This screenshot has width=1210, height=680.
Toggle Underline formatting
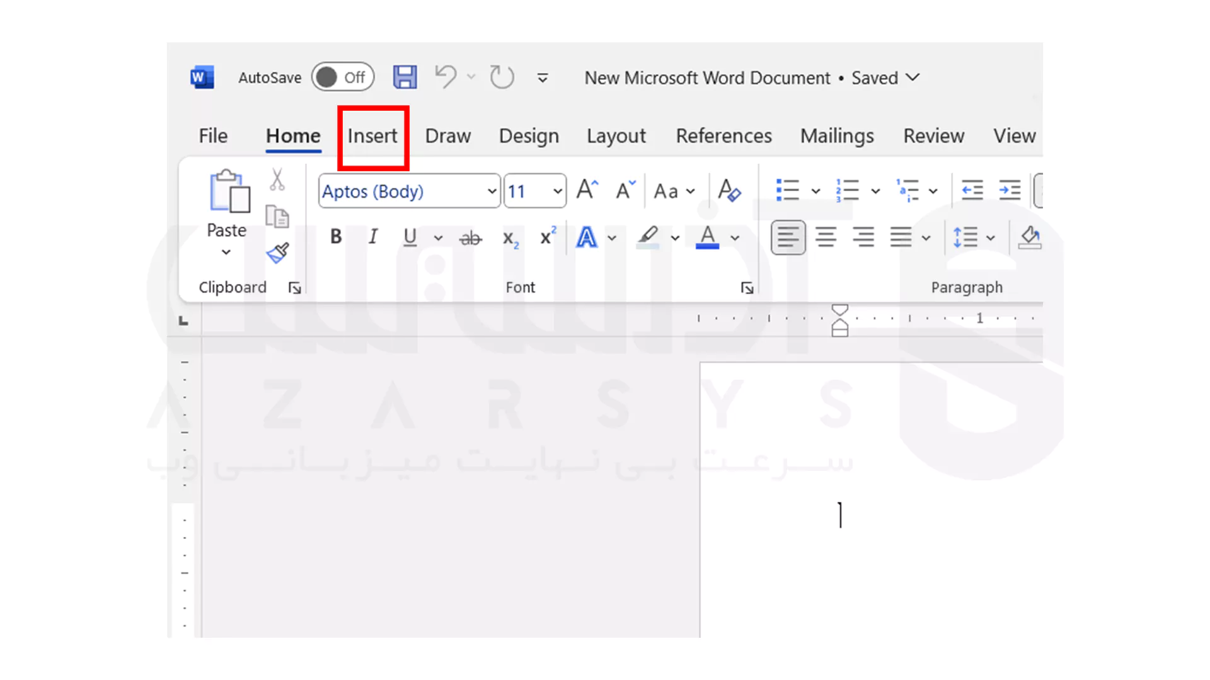pos(410,237)
